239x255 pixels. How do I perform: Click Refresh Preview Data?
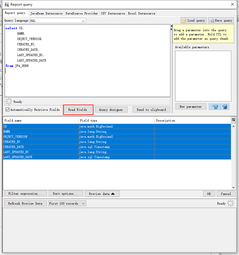[x=25, y=203]
